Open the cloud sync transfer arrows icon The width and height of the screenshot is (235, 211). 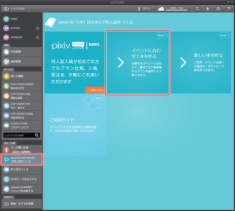197,9
